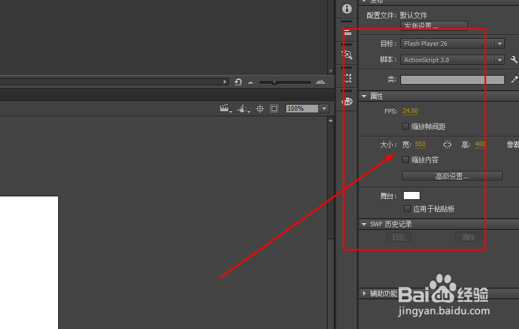Enable the 缩放内容 checkbox
The image size is (519, 329).
pos(405,160)
